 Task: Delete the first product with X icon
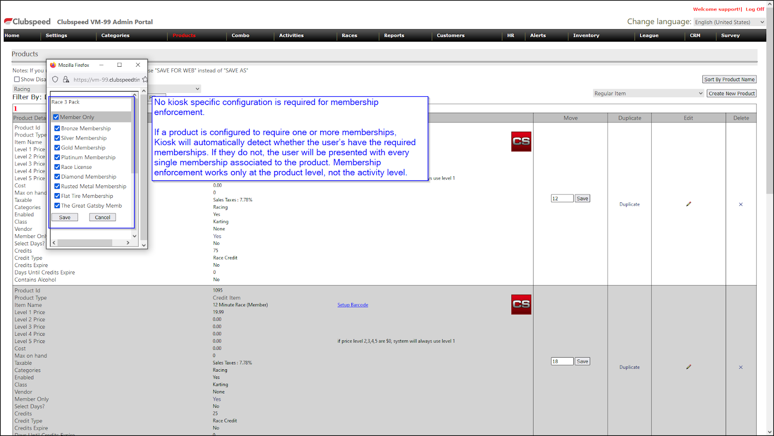pos(741,204)
